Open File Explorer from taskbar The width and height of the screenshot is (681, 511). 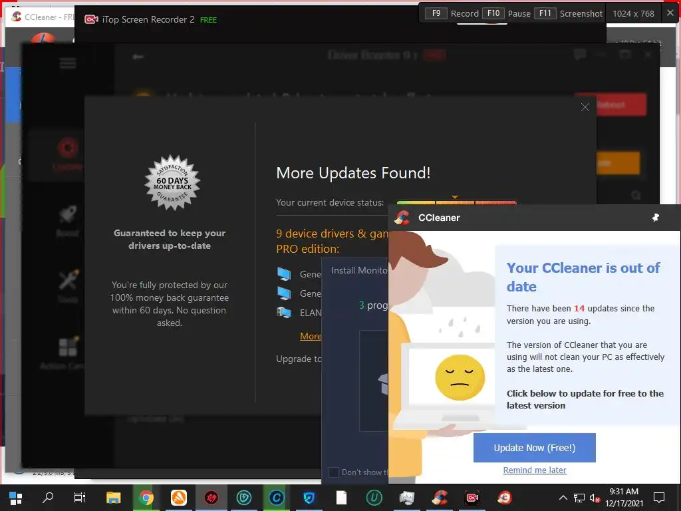[113, 498]
